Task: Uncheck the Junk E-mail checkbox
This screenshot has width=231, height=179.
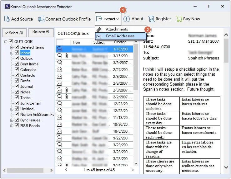Action: tap(17, 103)
